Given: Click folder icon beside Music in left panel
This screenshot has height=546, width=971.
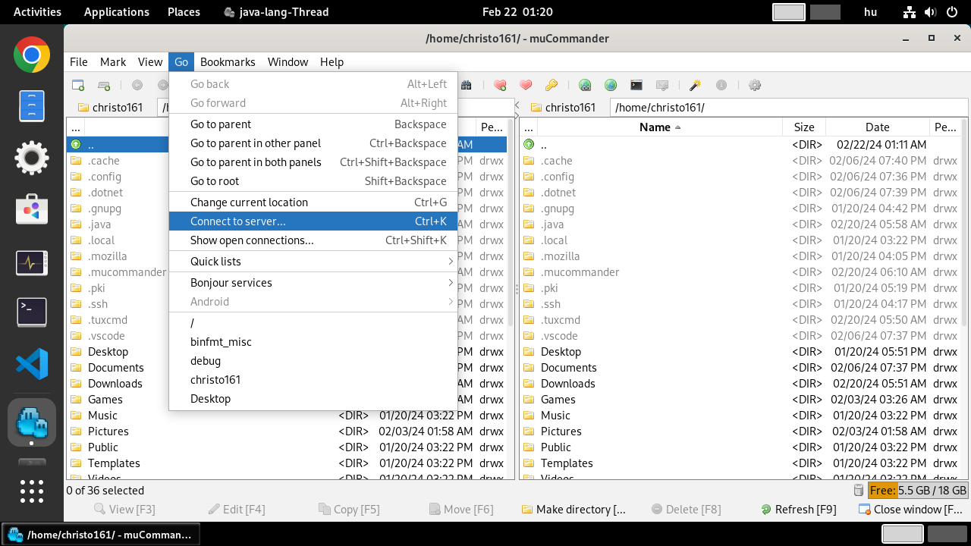Looking at the screenshot, I should tap(76, 416).
